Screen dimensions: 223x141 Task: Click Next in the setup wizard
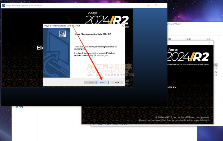tap(102, 82)
